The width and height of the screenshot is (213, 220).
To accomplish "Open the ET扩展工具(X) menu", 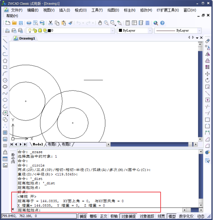I will (x=168, y=10).
